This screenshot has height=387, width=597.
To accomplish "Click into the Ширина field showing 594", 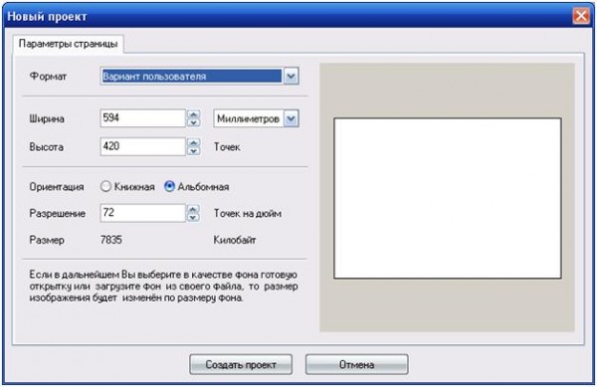I will (x=142, y=118).
